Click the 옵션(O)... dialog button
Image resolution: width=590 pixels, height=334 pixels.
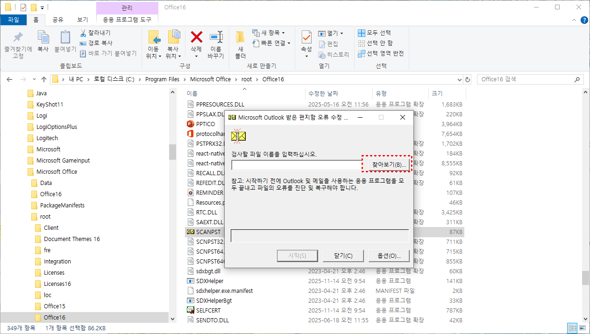coord(389,256)
